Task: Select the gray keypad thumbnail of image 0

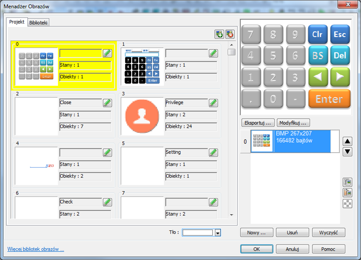Action: tap(37, 66)
